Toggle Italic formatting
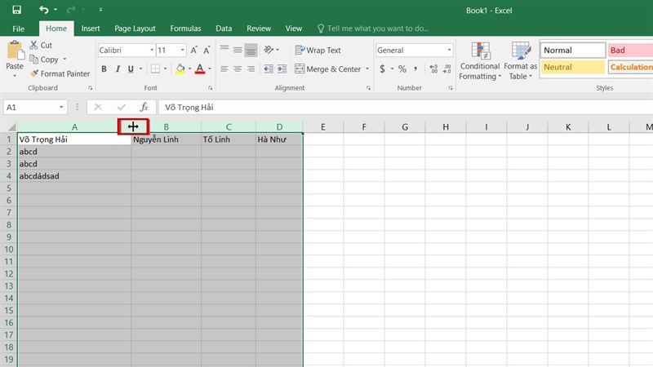 [118, 69]
